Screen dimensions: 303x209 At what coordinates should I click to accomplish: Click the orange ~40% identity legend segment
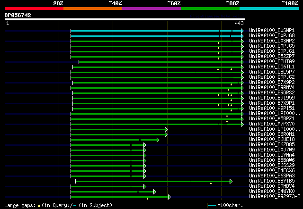(93, 8)
